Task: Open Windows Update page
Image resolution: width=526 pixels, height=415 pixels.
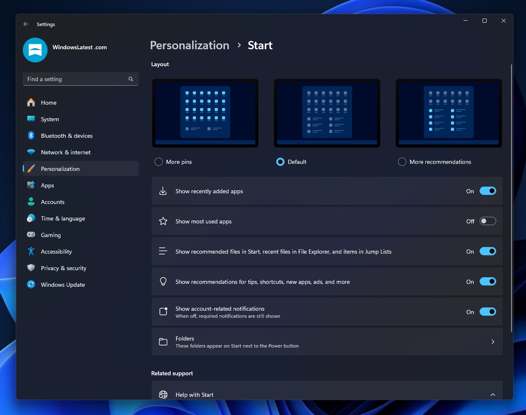Action: [x=81, y=285]
